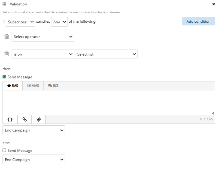This screenshot has height=171, width=218.
Task: Click the Add condition button
Action: point(198,21)
